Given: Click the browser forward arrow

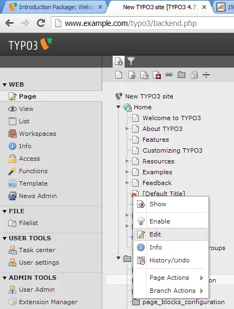Looking at the screenshot, I should tap(25, 23).
